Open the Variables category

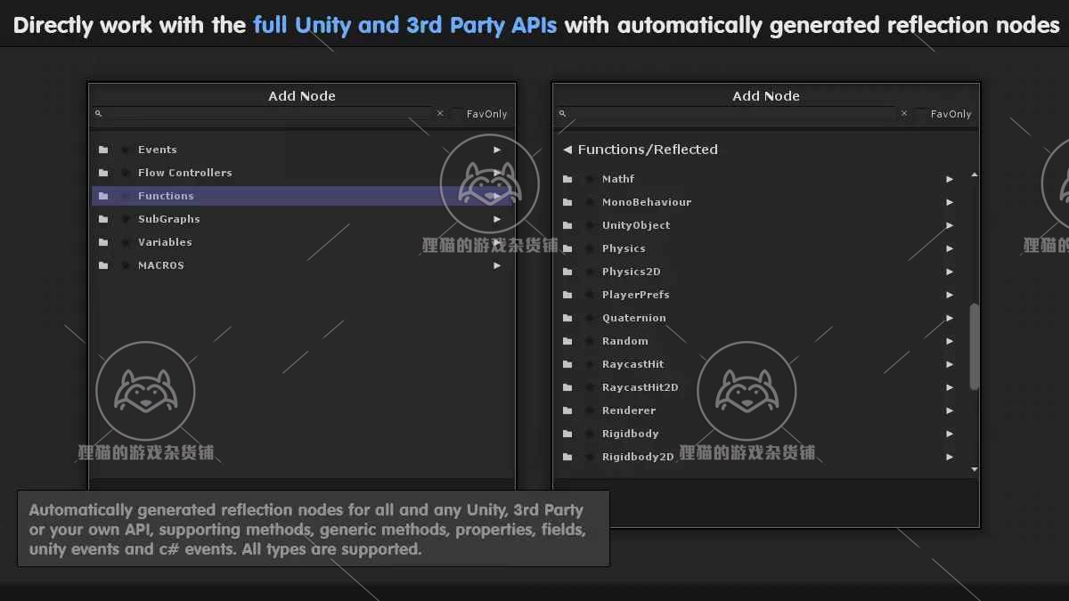(165, 242)
